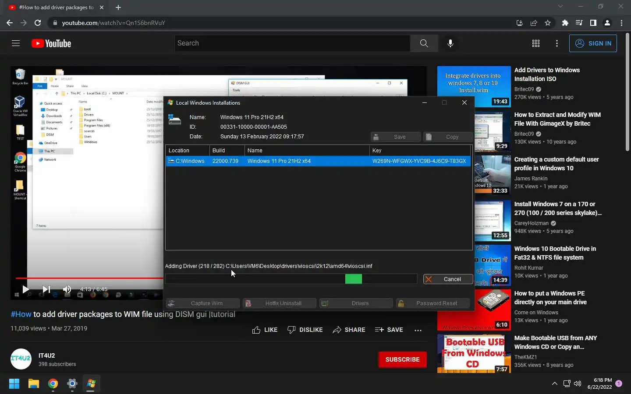Click the green driver progress bar
631x394 pixels.
pos(354,279)
